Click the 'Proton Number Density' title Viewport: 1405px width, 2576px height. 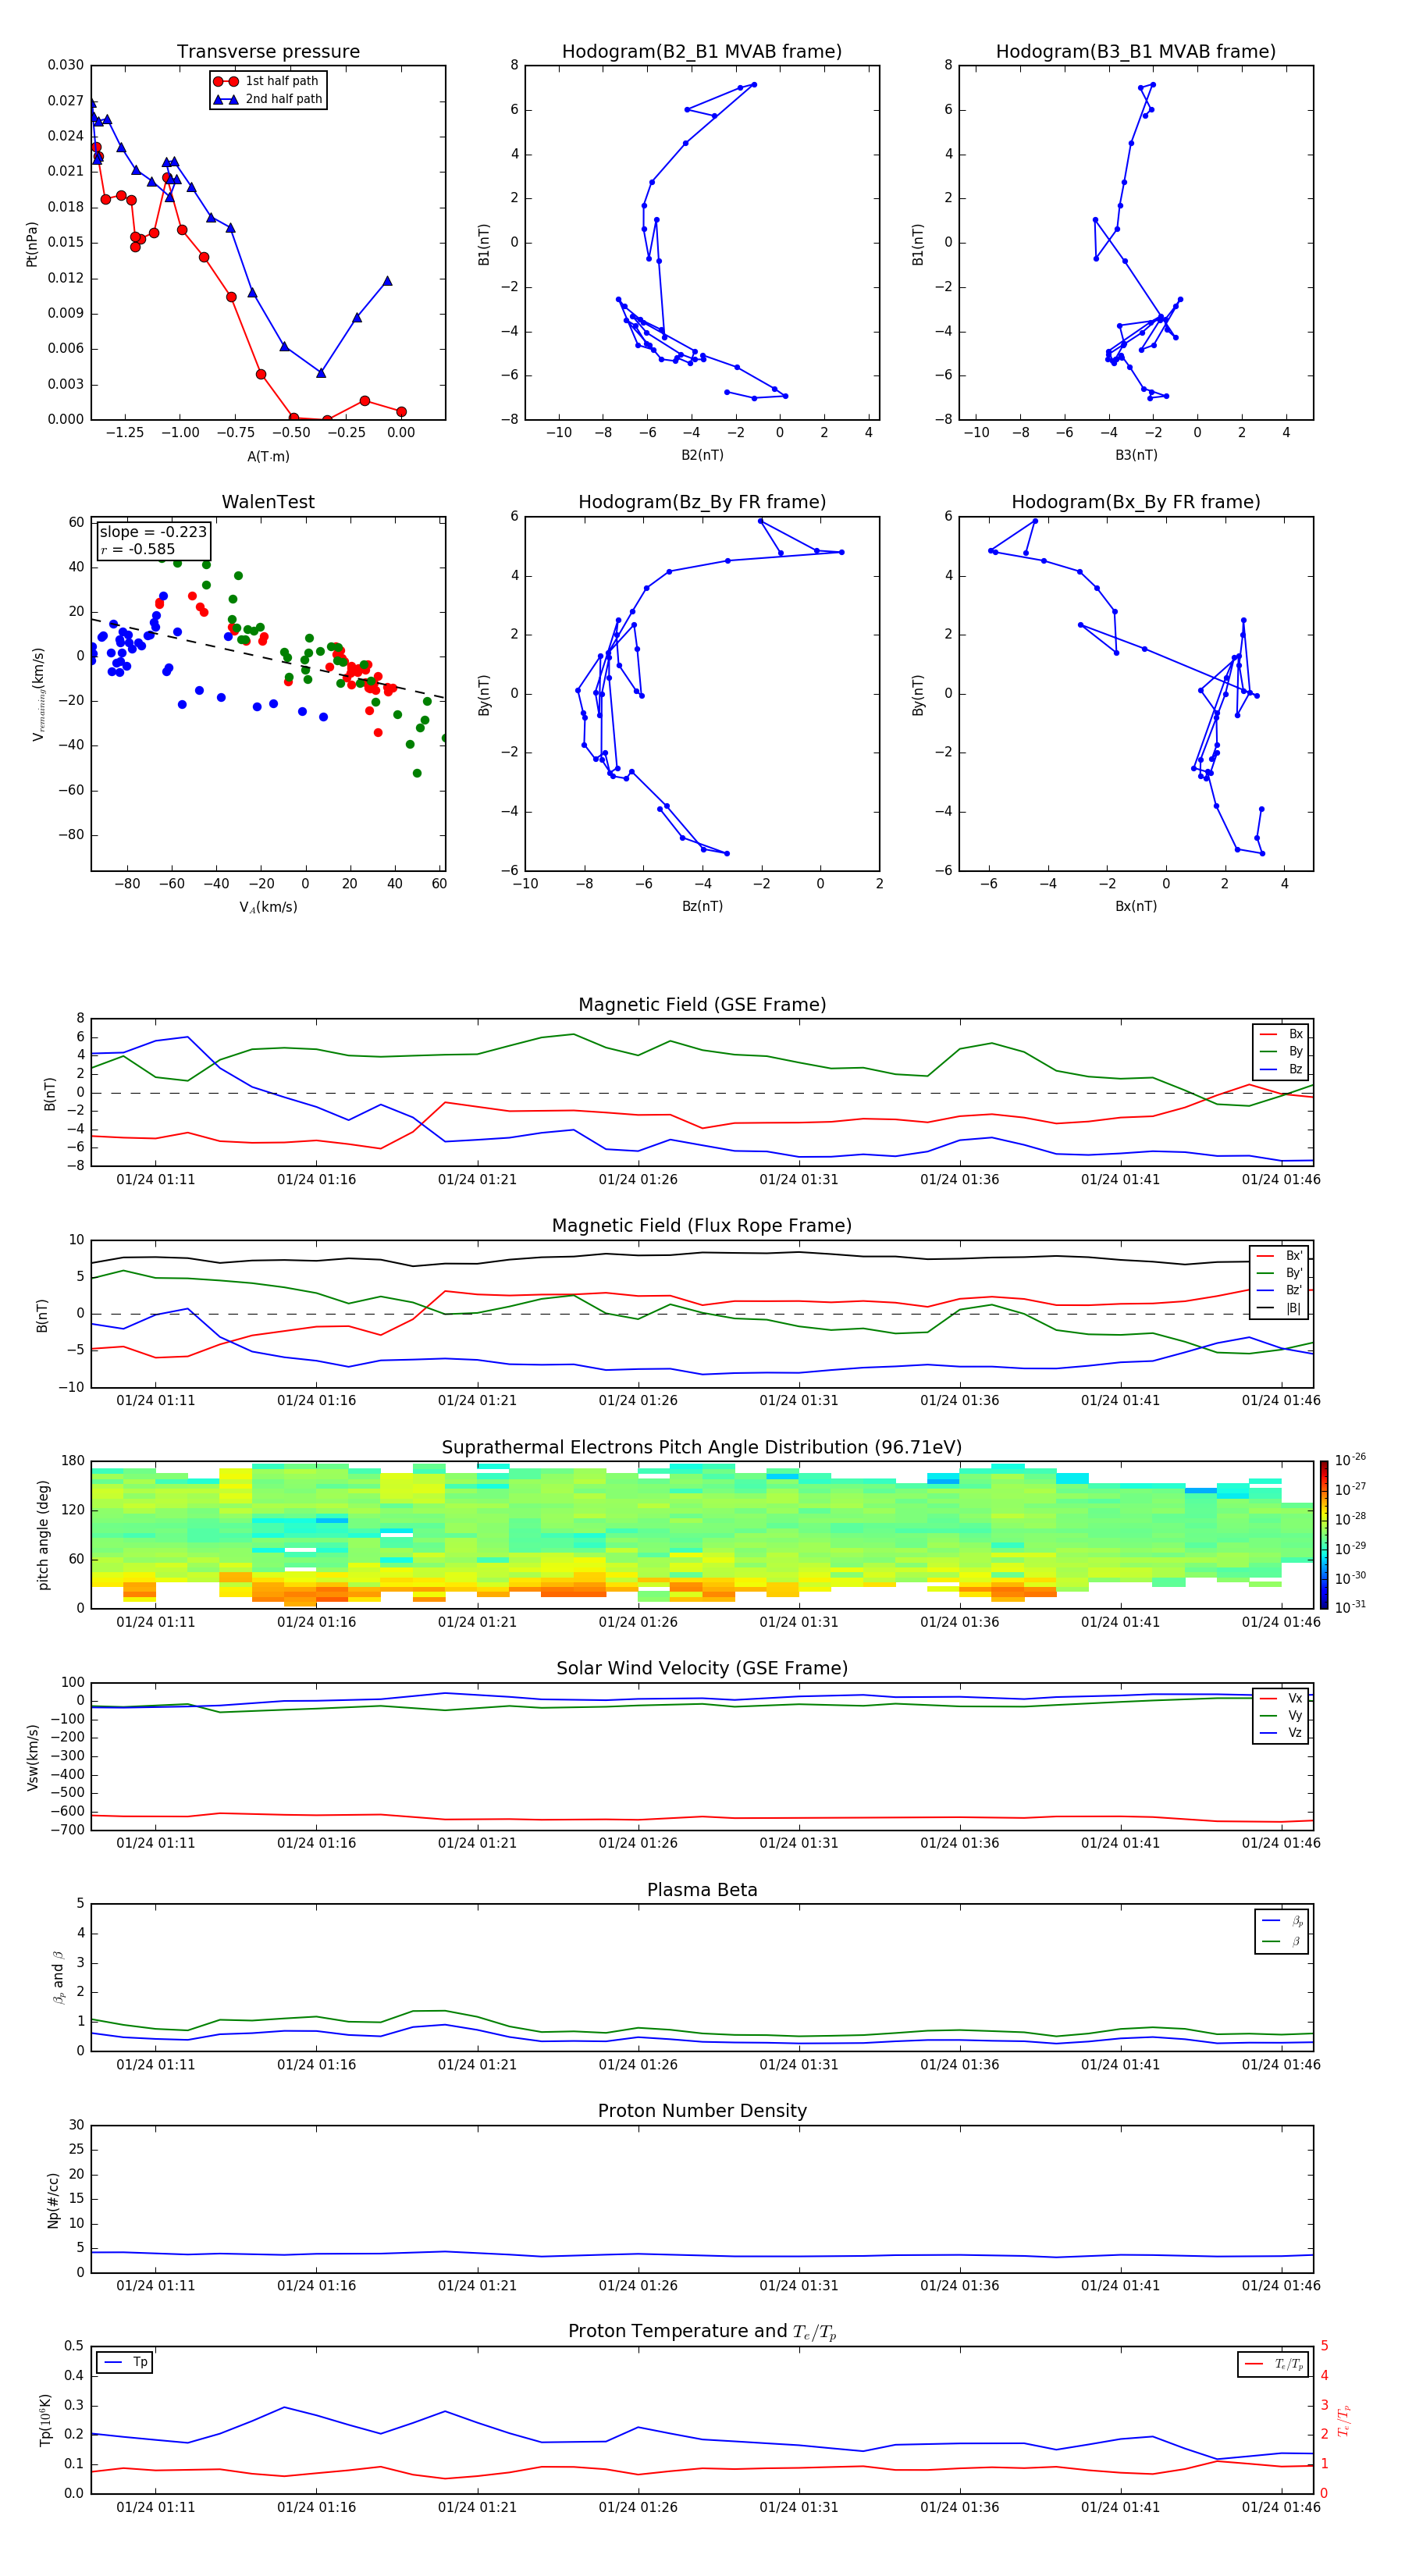click(702, 2111)
